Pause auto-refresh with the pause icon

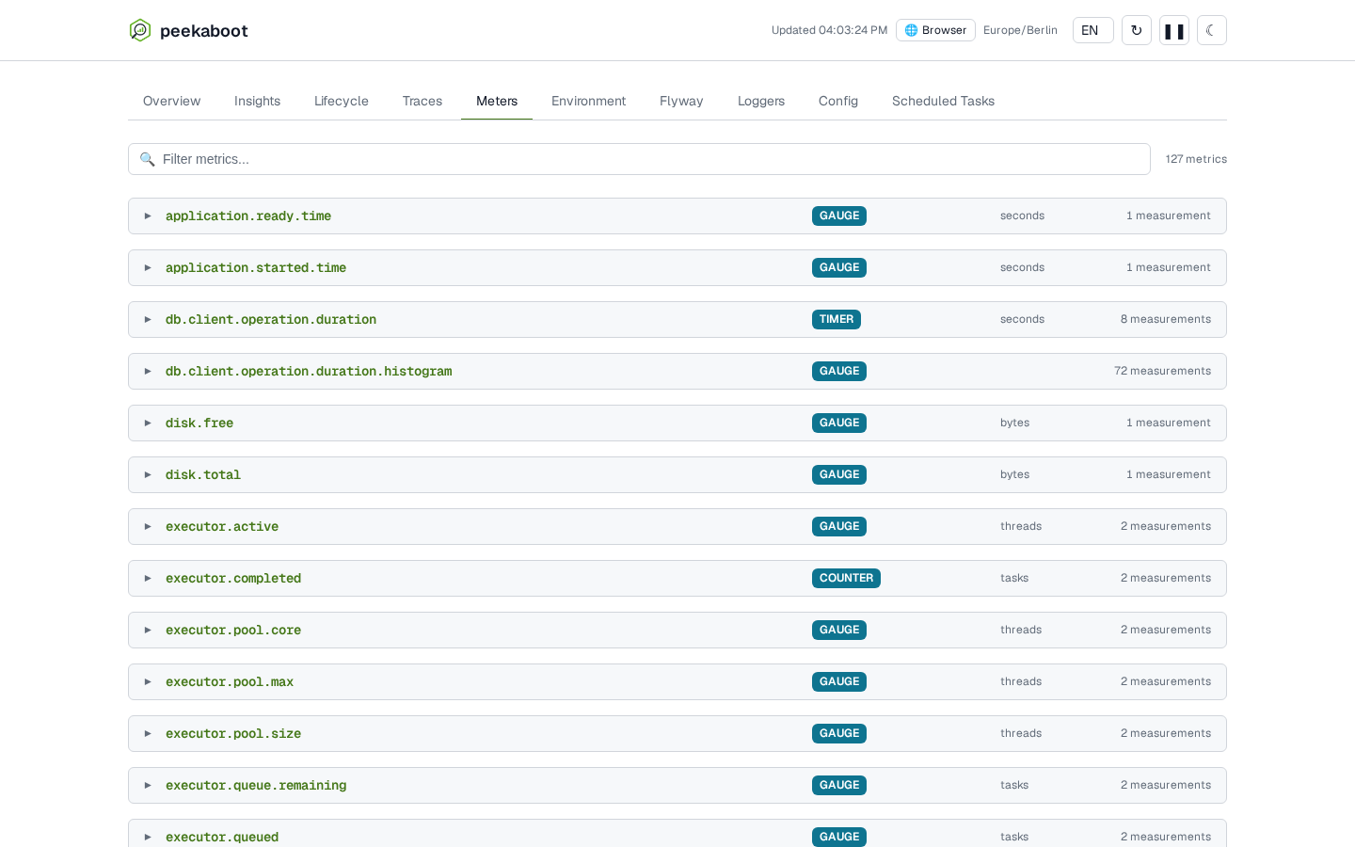[x=1174, y=30]
